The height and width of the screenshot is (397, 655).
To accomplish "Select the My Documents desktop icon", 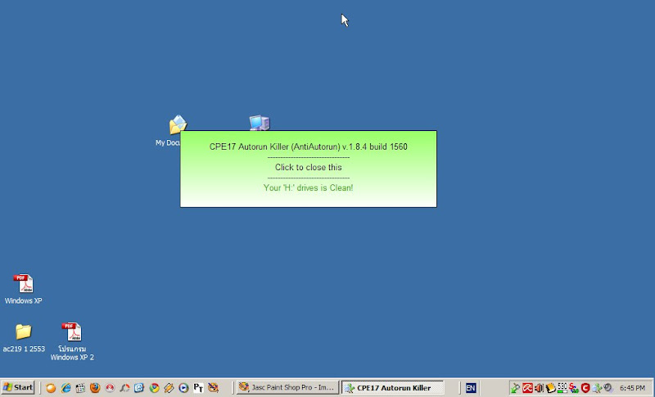I will [172, 131].
